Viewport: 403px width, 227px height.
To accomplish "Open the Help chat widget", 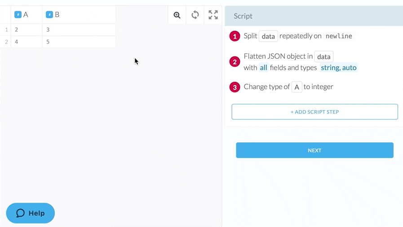I will click(x=31, y=213).
